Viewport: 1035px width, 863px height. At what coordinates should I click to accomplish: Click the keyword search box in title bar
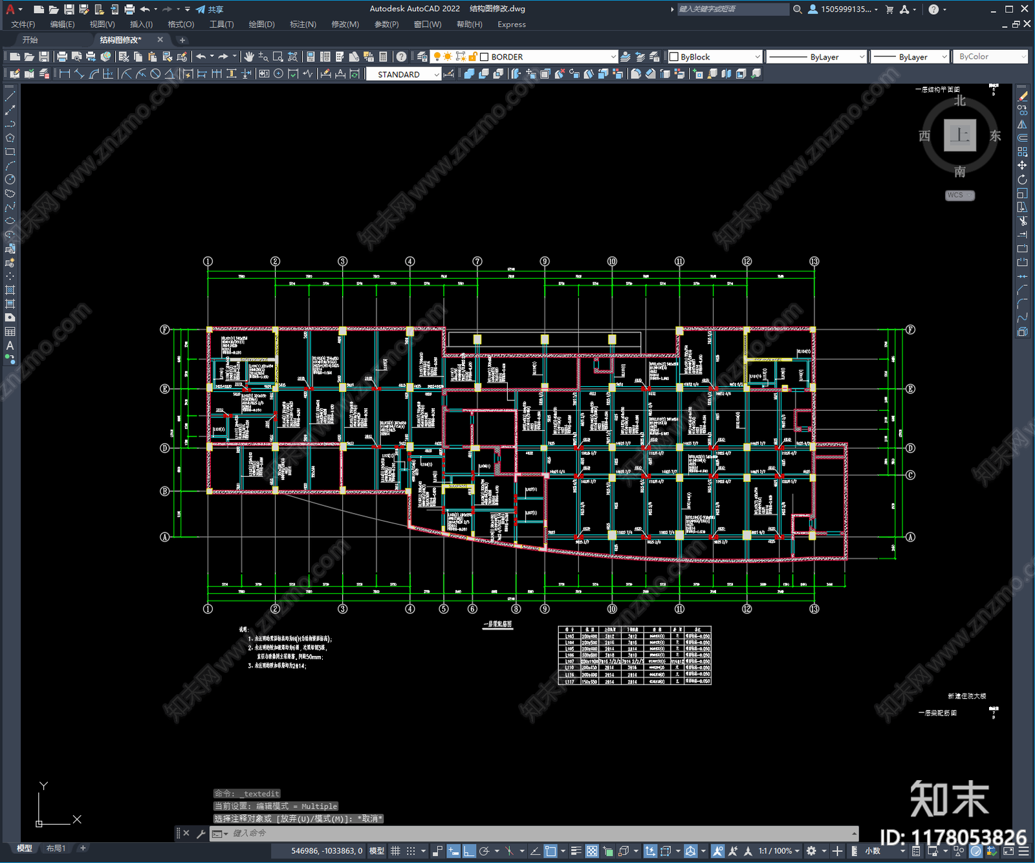[733, 9]
